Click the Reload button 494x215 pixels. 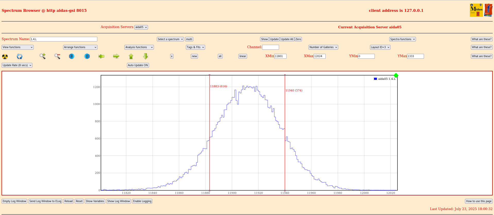point(68,201)
